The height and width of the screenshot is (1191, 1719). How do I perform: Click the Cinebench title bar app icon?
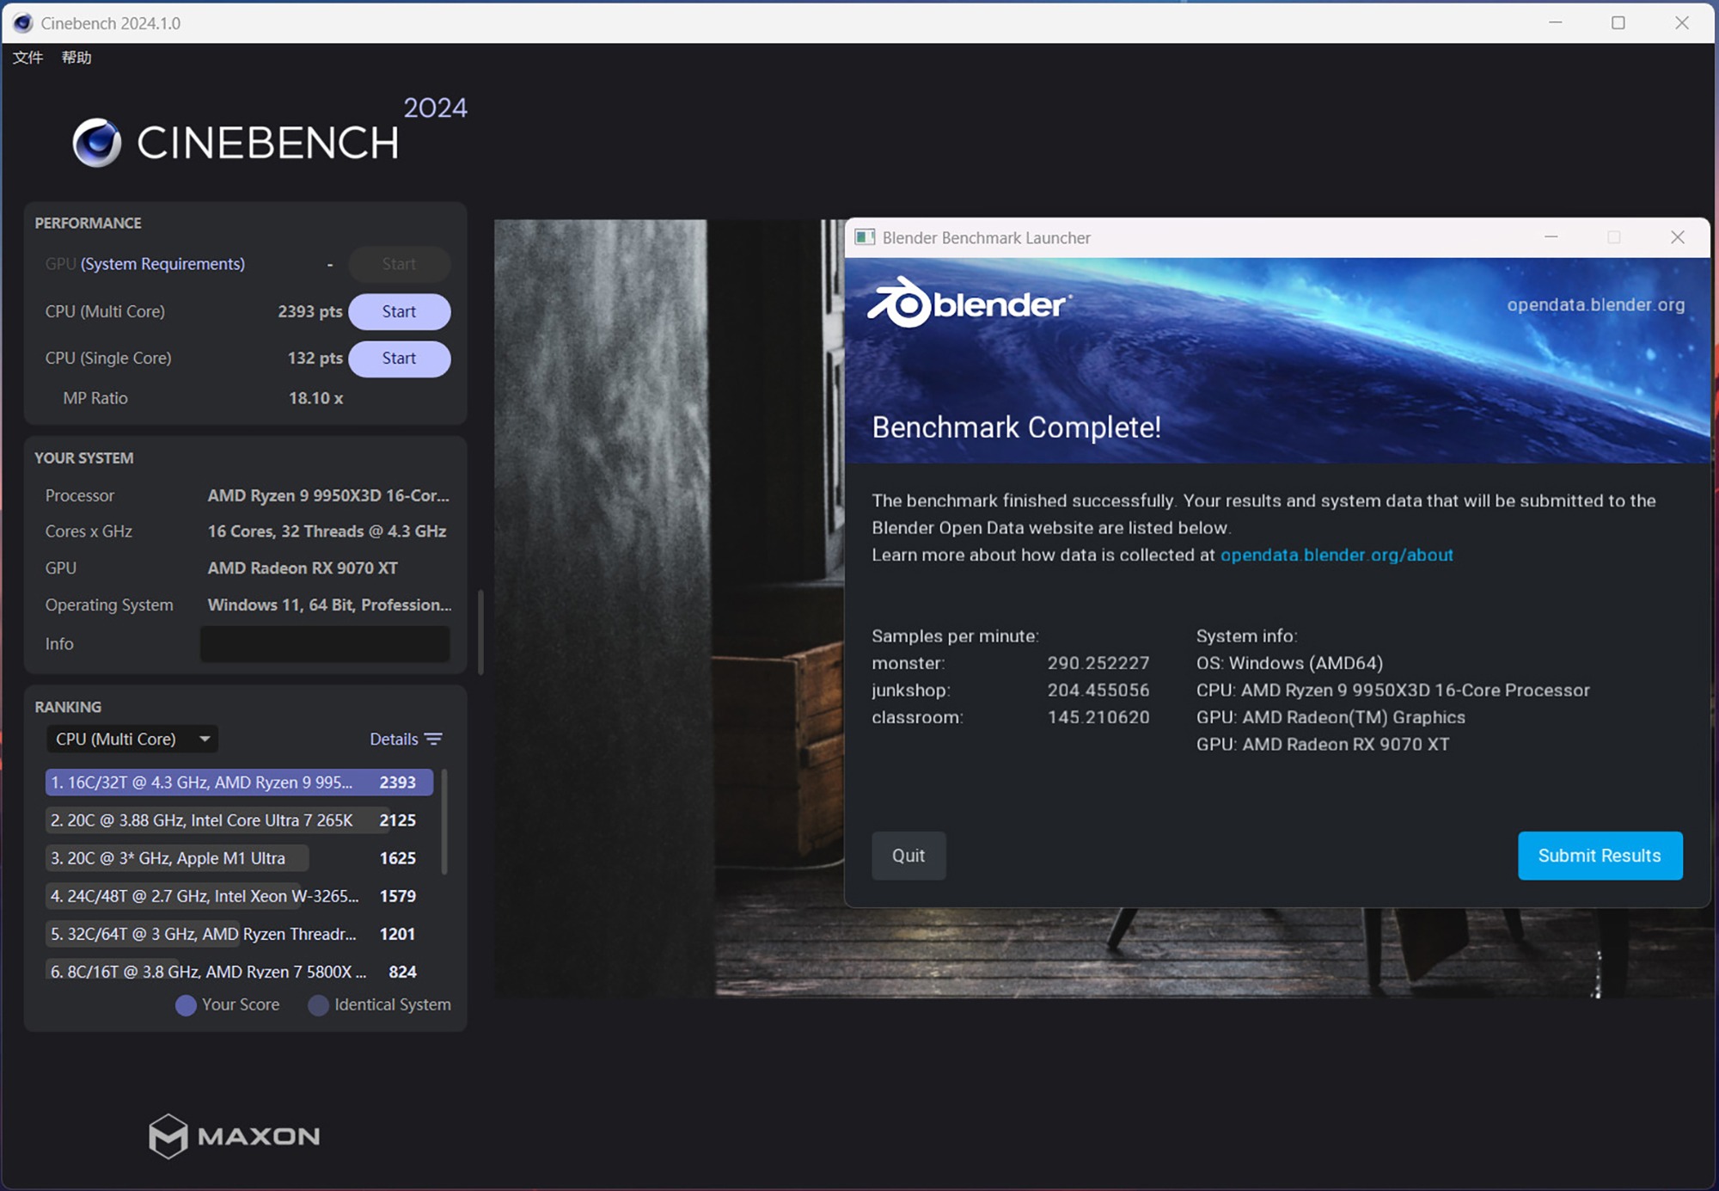click(23, 23)
